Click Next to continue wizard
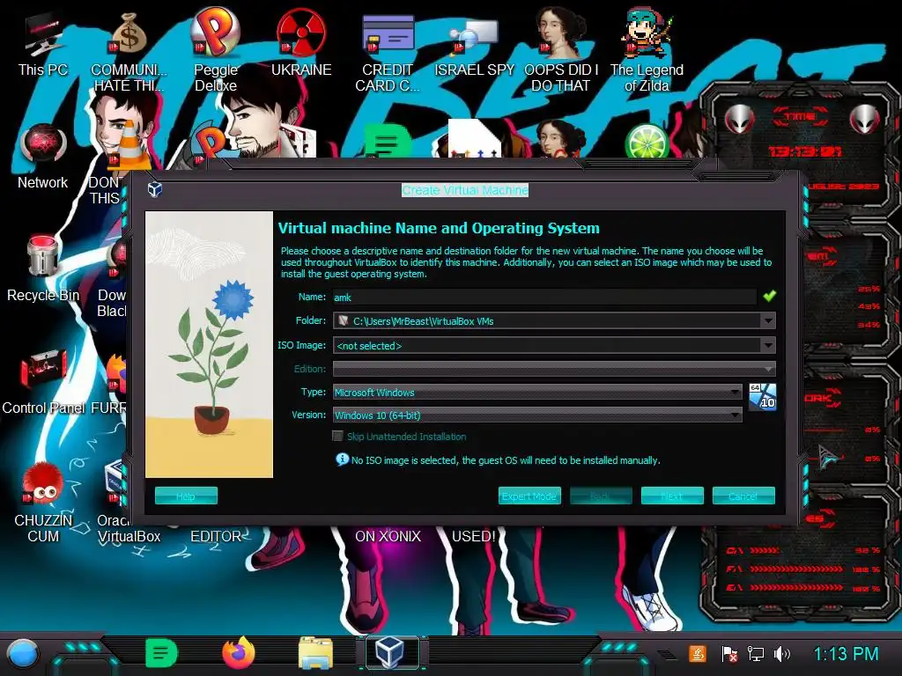This screenshot has width=902, height=676. point(672,496)
